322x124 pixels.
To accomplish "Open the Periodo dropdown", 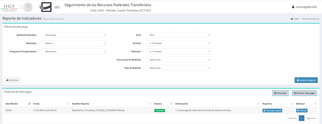I will pos(178,43).
